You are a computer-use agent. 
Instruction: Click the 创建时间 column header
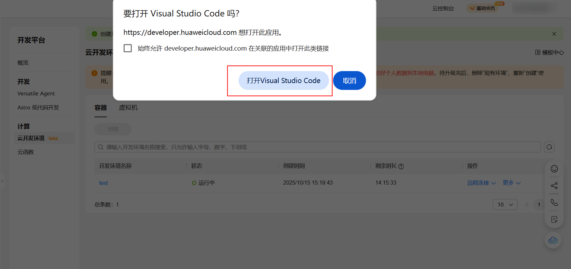pyautogui.click(x=294, y=166)
